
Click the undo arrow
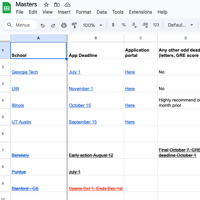coord(43,25)
